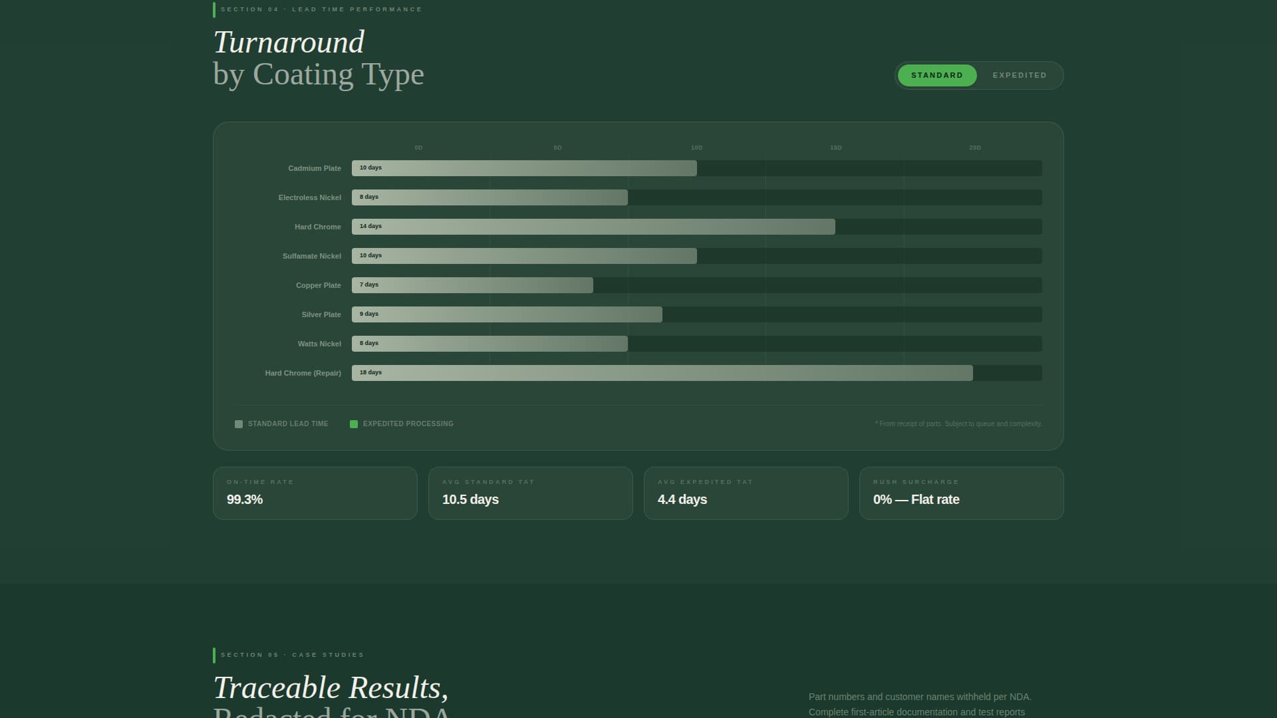Image resolution: width=1277 pixels, height=718 pixels.
Task: Click the Sulfamate Nickel 10 days bar
Action: pyautogui.click(x=524, y=256)
